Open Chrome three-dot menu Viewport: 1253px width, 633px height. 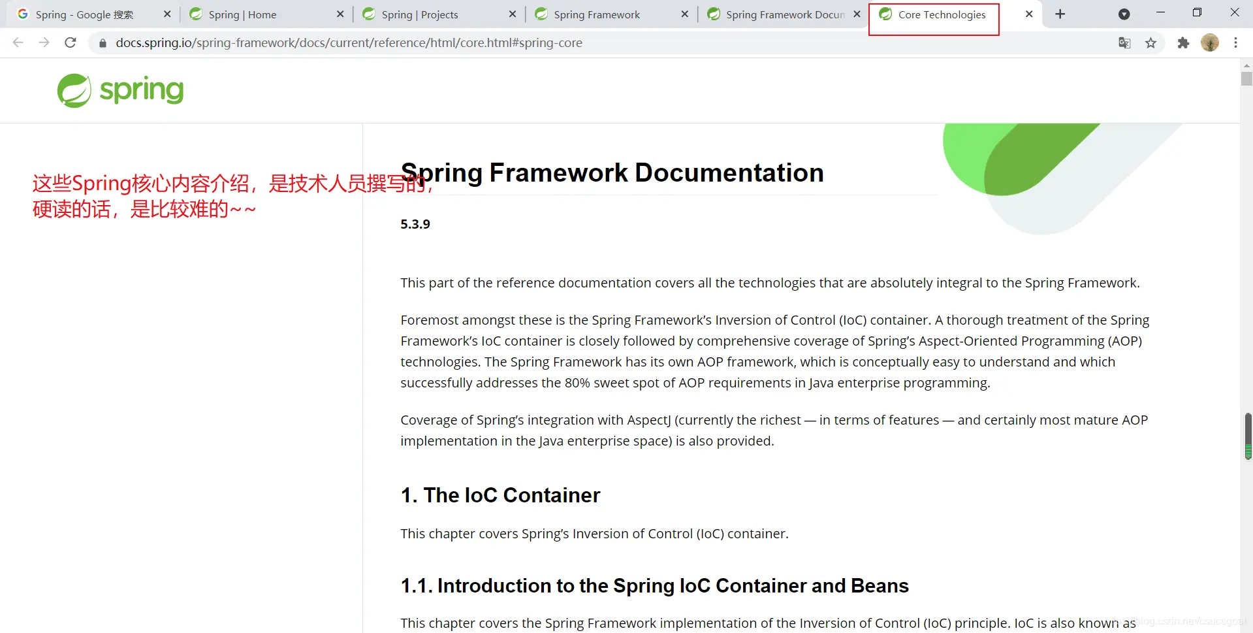1235,43
